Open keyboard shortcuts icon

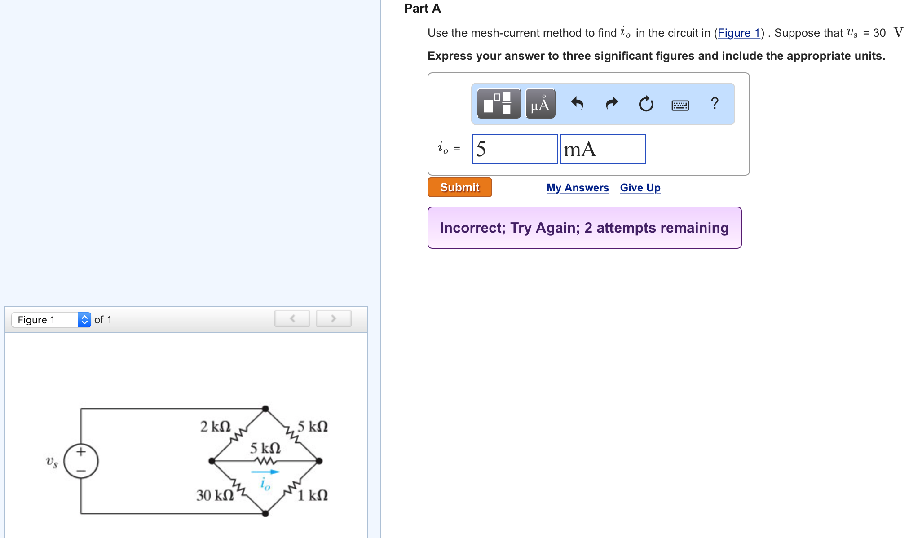click(x=680, y=105)
